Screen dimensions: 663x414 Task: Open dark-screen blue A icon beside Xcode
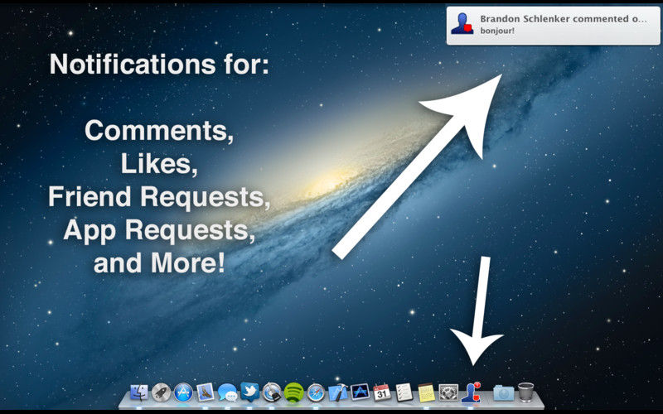pyautogui.click(x=361, y=392)
